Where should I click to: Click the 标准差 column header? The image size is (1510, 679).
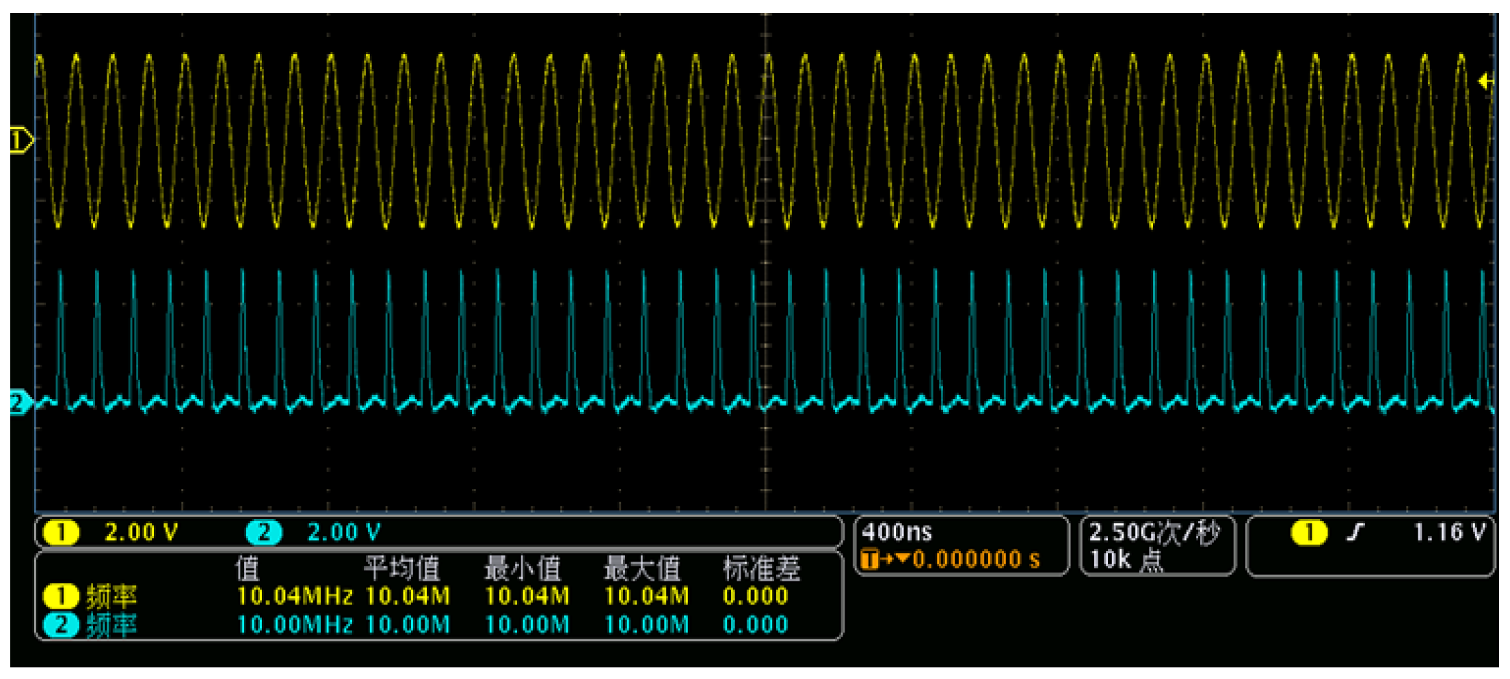click(x=761, y=568)
